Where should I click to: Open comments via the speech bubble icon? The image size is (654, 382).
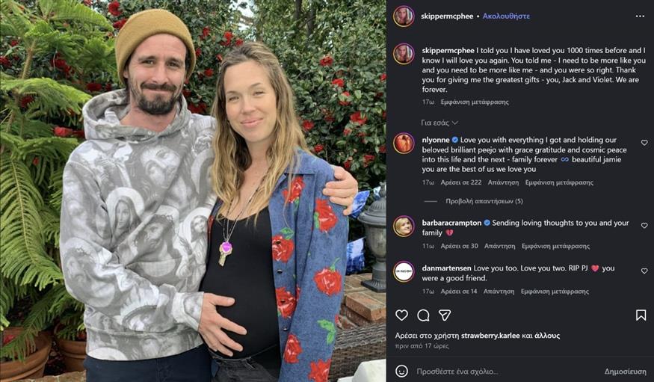pyautogui.click(x=423, y=315)
